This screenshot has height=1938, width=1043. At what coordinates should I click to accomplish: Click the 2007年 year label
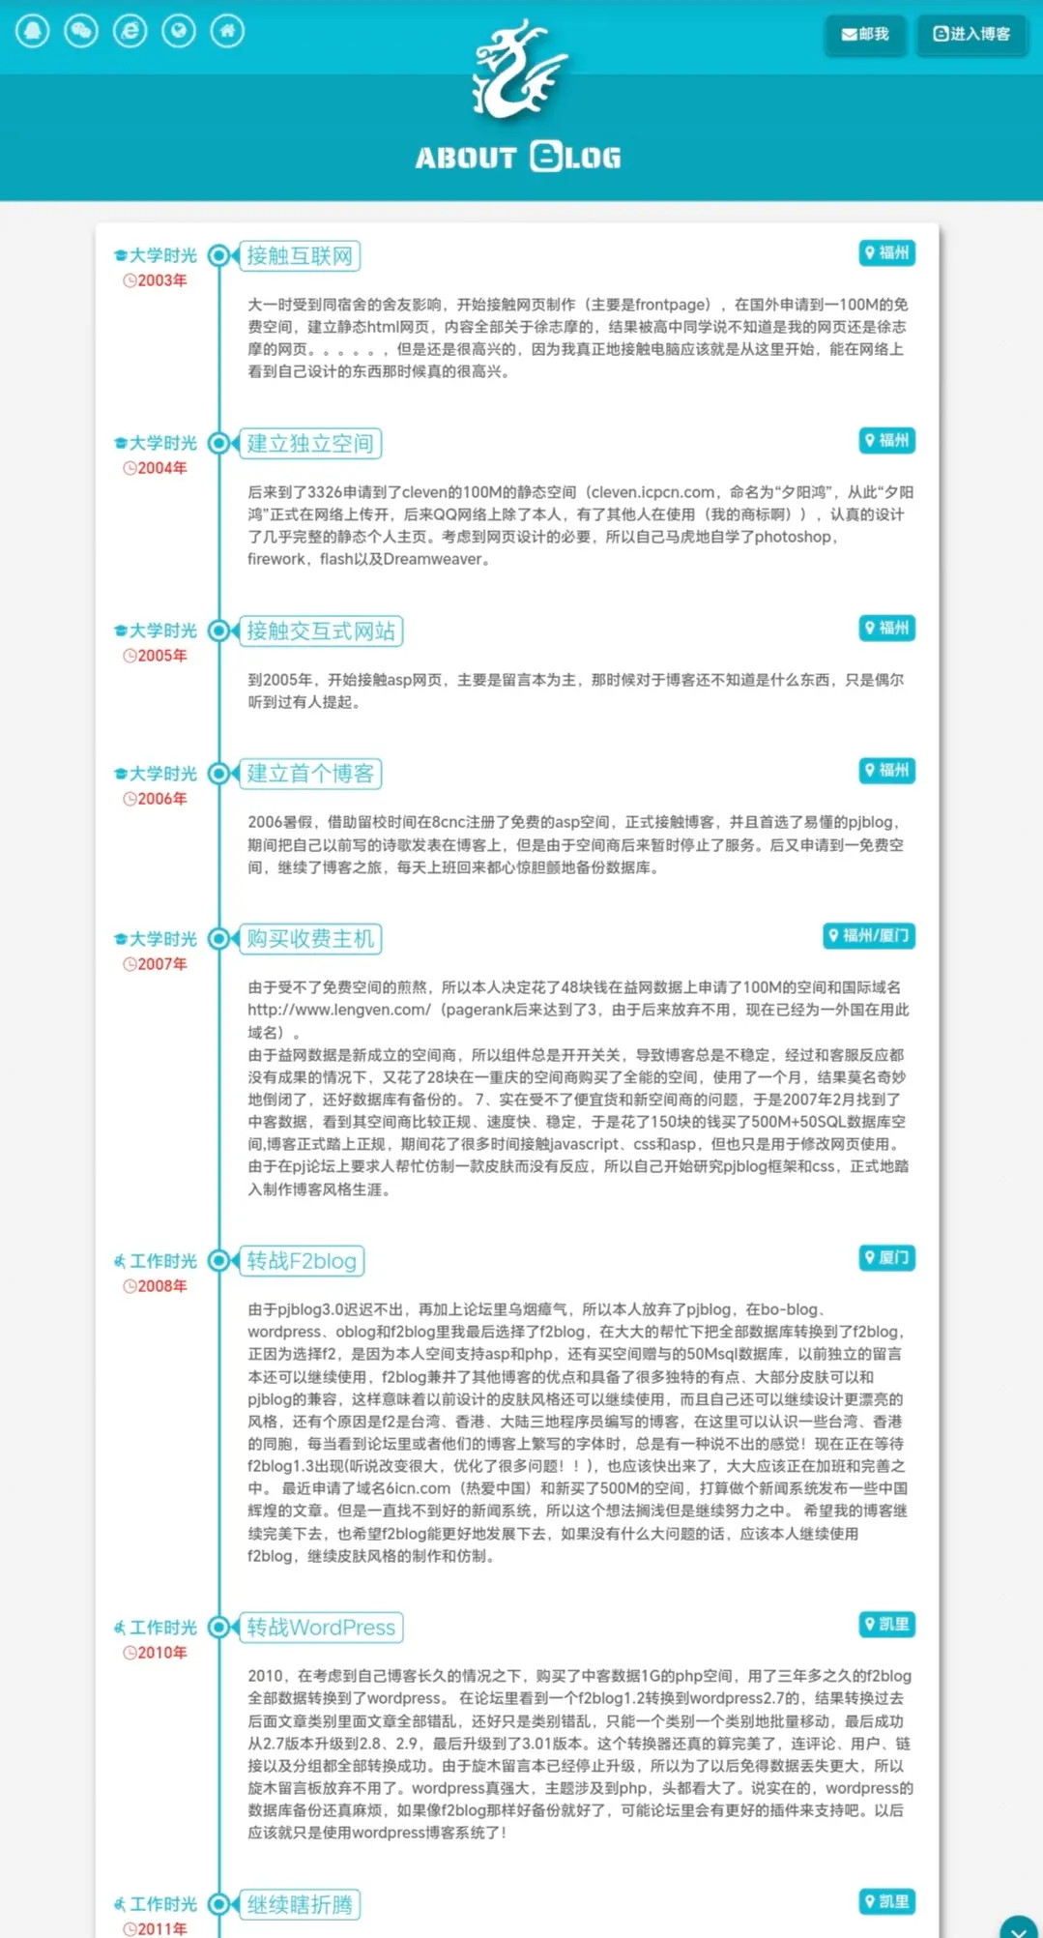[156, 964]
